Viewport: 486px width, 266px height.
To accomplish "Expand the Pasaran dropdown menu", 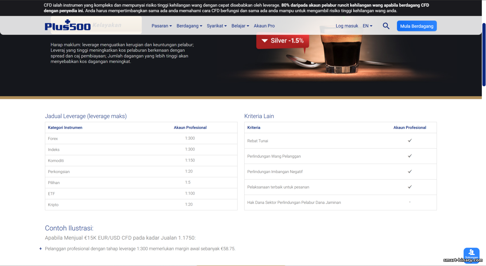I will [x=161, y=26].
